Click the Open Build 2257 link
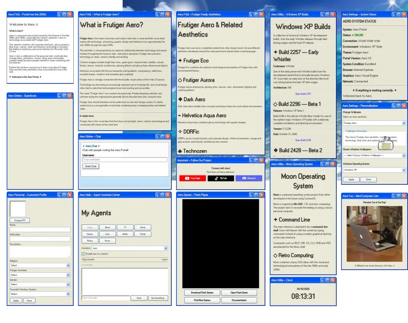The width and height of the screenshot is (408, 323). 303,94
